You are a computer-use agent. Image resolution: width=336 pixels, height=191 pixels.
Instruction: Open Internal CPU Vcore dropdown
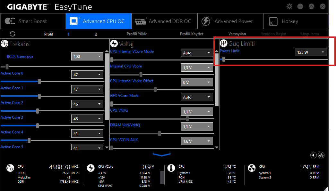[x=197, y=68]
